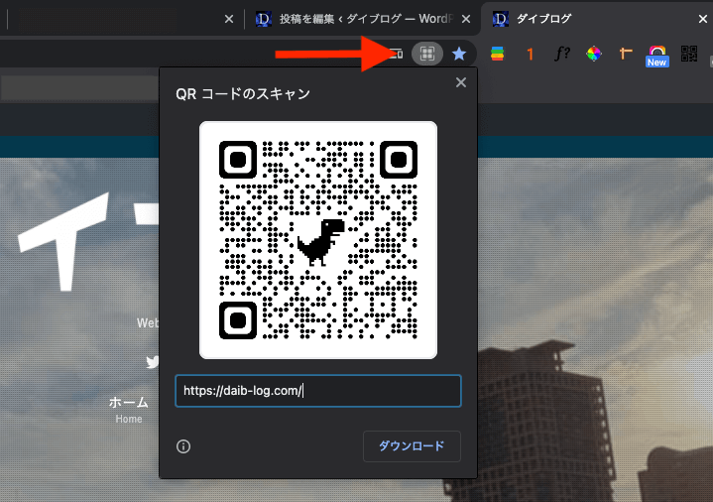Click the Twitter bird icon on page
The height and width of the screenshot is (502, 713).
153,362
